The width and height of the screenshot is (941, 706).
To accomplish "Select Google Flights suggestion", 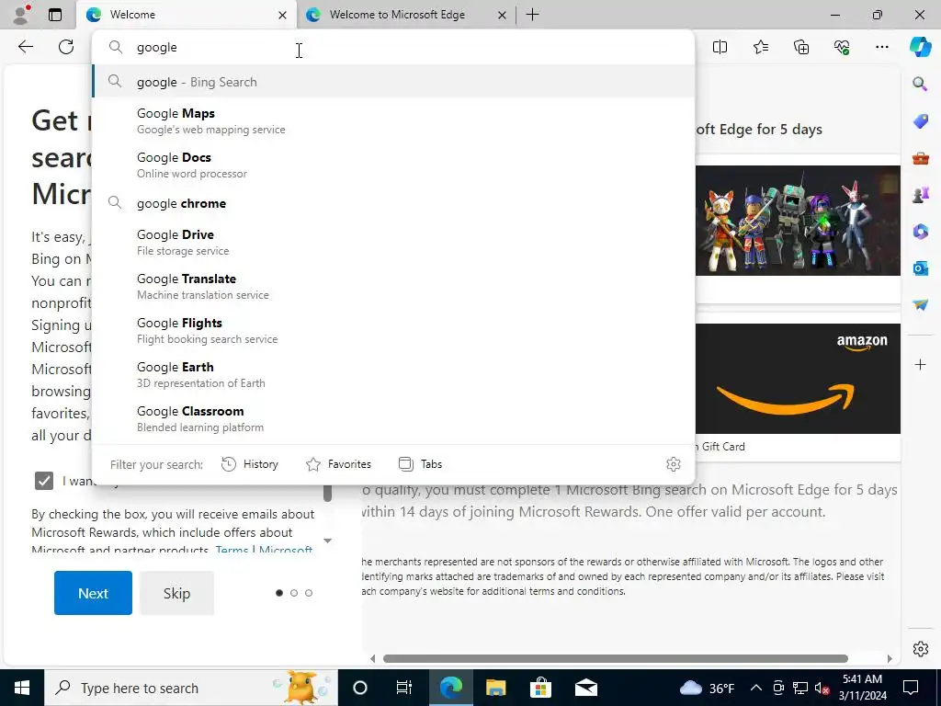I will coord(393,330).
